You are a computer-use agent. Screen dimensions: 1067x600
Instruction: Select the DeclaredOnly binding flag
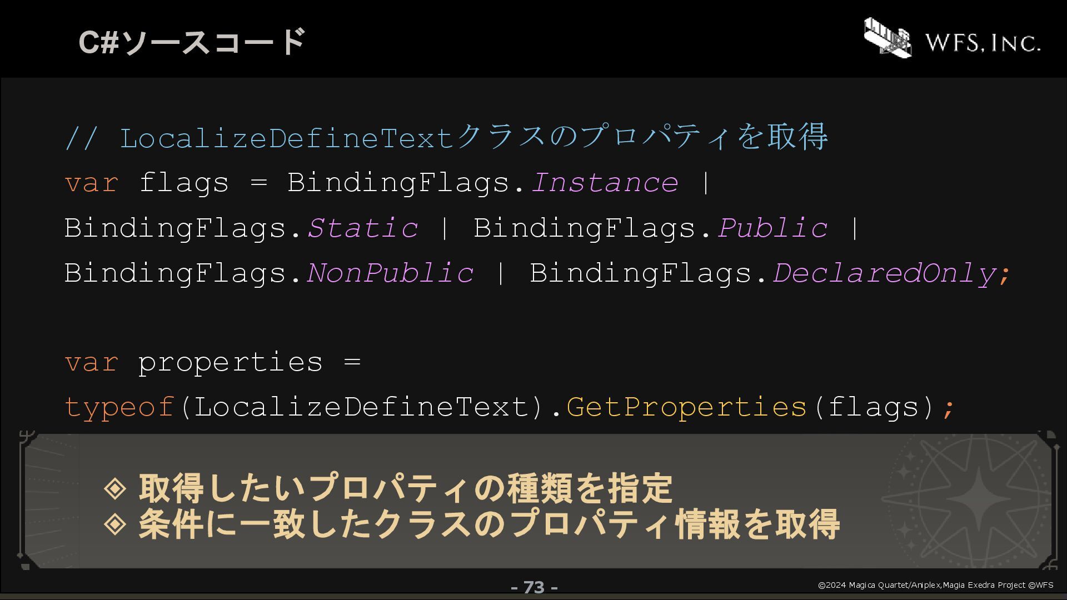pyautogui.click(x=884, y=273)
